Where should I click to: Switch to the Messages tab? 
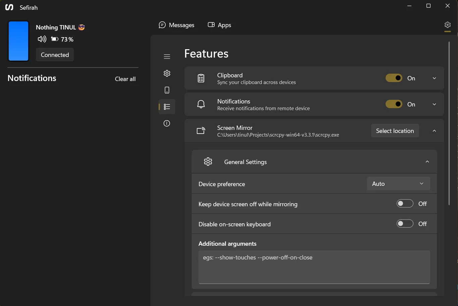click(x=177, y=25)
